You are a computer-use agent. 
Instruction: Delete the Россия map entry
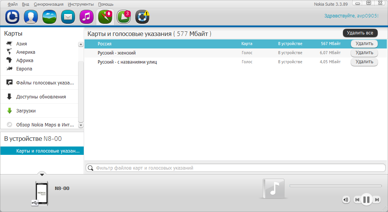364,44
